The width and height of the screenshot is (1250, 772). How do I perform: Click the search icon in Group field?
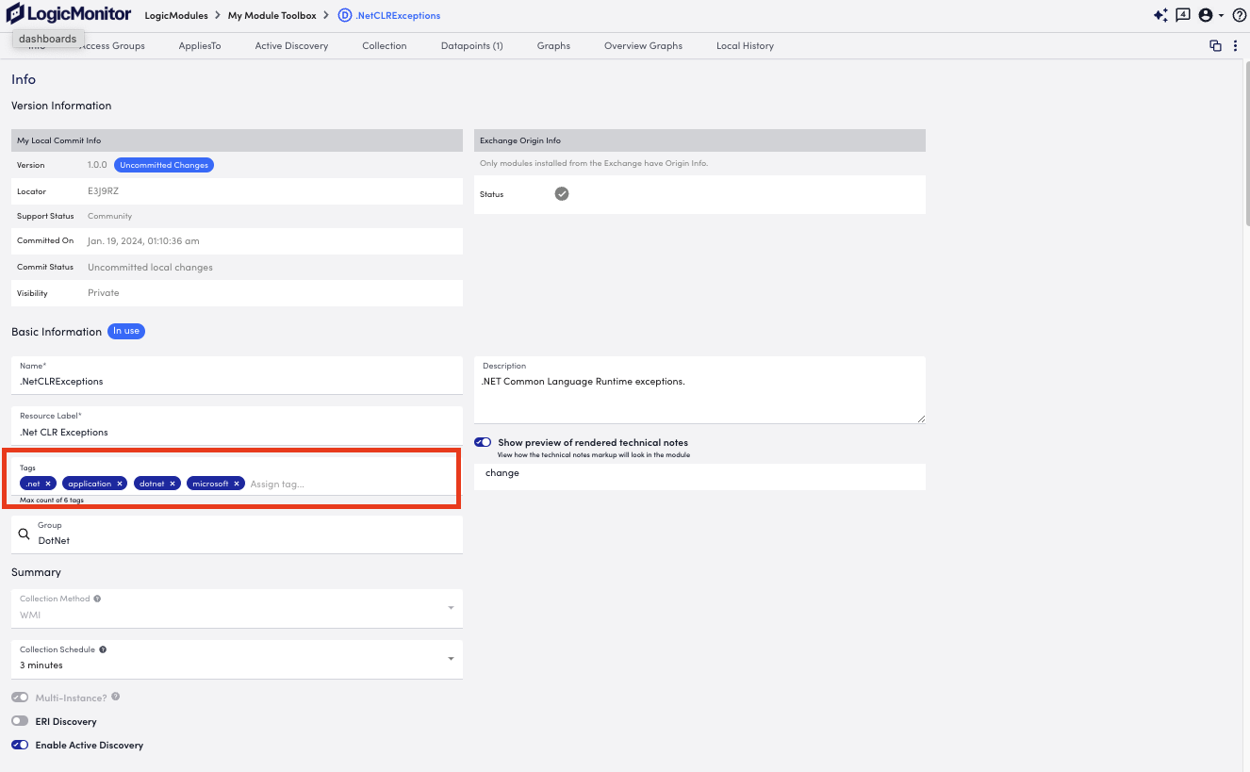coord(25,534)
